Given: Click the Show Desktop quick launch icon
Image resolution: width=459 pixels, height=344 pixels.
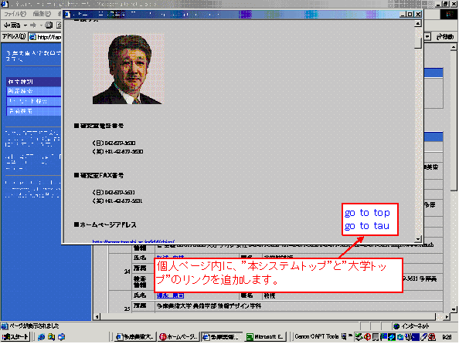Looking at the screenshot, I should tap(61, 337).
